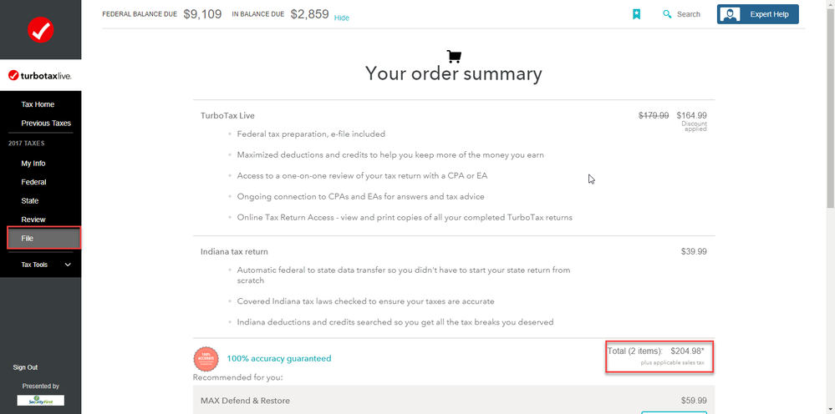The height and width of the screenshot is (414, 835).
Task: Click the 100% accurate guarantee badge
Action: (206, 359)
